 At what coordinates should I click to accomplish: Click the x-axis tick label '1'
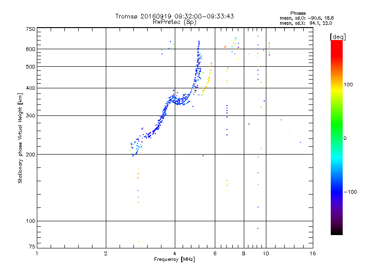[x=37, y=253]
